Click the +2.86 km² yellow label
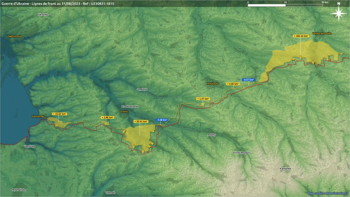Screen dimensions: 350x197 tap(107, 117)
